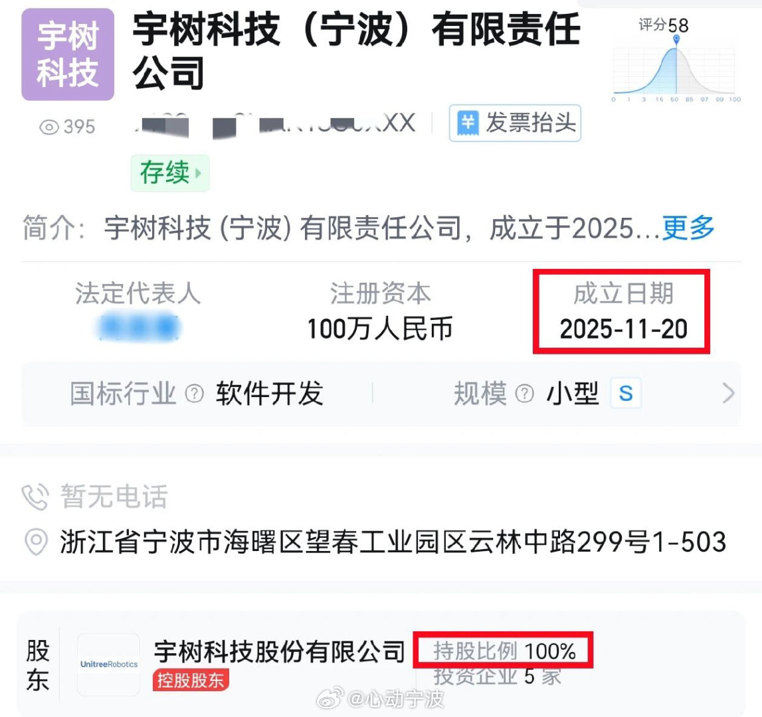Open the 发票抬头 invoice button
This screenshot has width=762, height=717.
(515, 123)
